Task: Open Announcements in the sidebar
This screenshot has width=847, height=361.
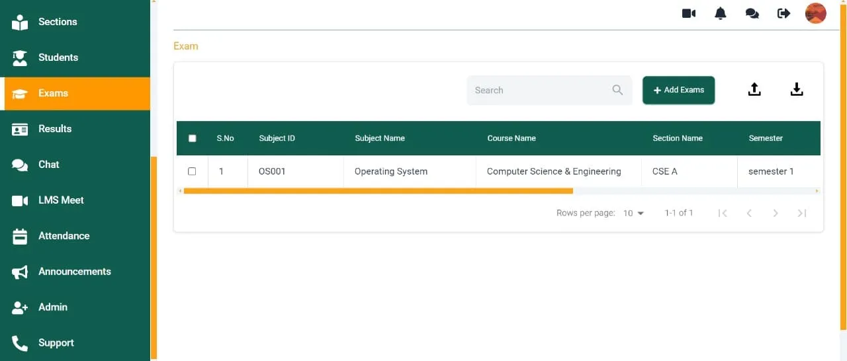Action: pyautogui.click(x=75, y=272)
